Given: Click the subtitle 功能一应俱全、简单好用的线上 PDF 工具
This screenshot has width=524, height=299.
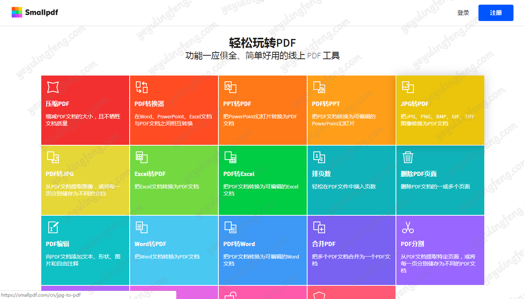Looking at the screenshot, I should (x=262, y=56).
